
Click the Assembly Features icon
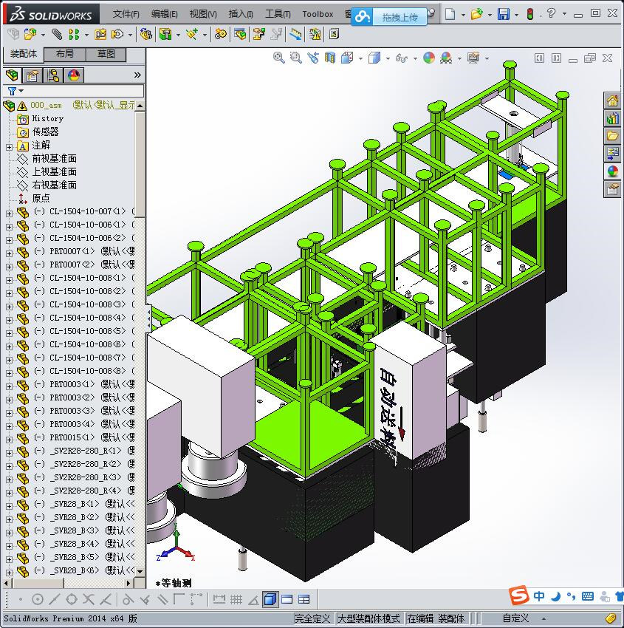pos(165,35)
